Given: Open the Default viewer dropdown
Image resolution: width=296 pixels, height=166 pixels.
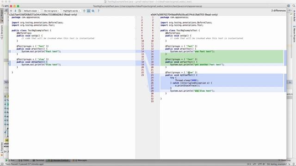Looking at the screenshot, I should tap(31, 11).
